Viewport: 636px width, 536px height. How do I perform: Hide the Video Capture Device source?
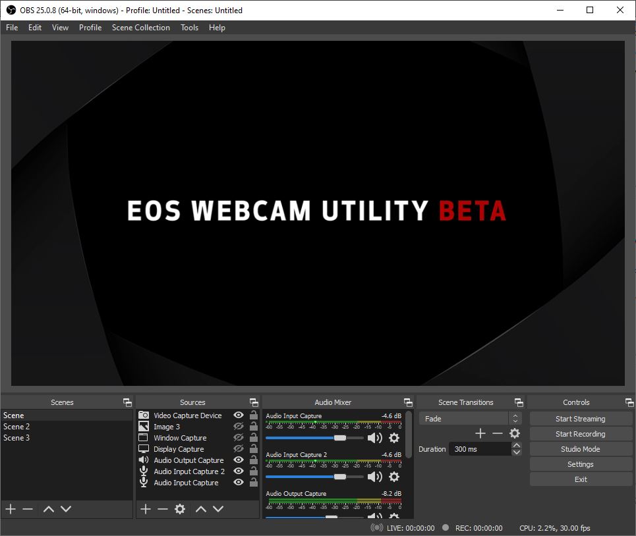[x=239, y=415]
